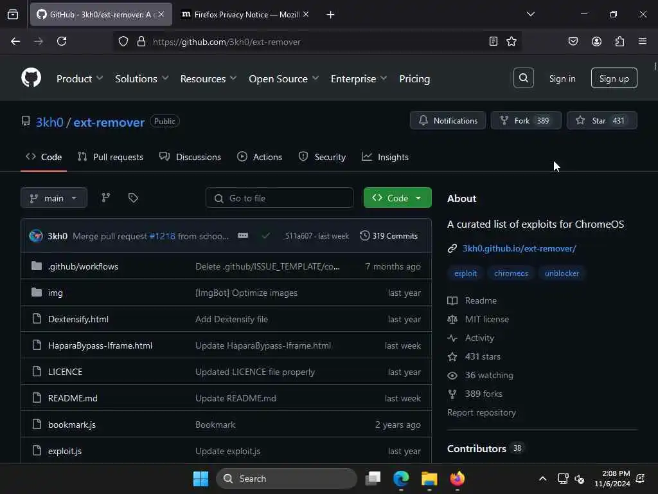Open the GitHub search magnifier button
Screen dimensions: 658x494
point(523,78)
